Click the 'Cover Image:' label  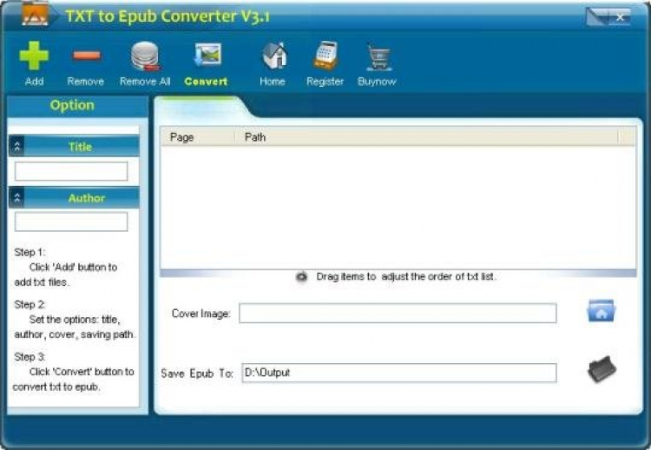point(201,314)
